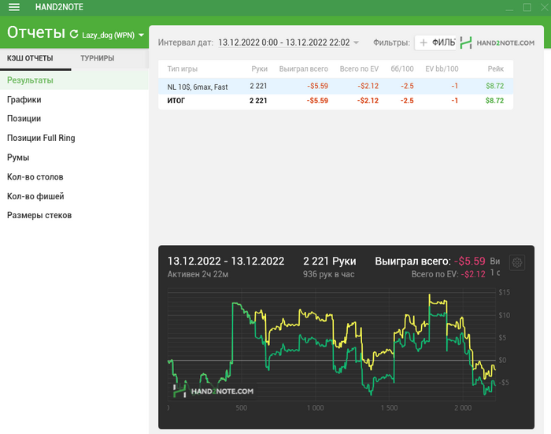Click the ИТОГ total row label

[176, 101]
